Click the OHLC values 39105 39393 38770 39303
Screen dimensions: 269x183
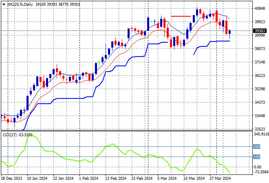coord(57,4)
